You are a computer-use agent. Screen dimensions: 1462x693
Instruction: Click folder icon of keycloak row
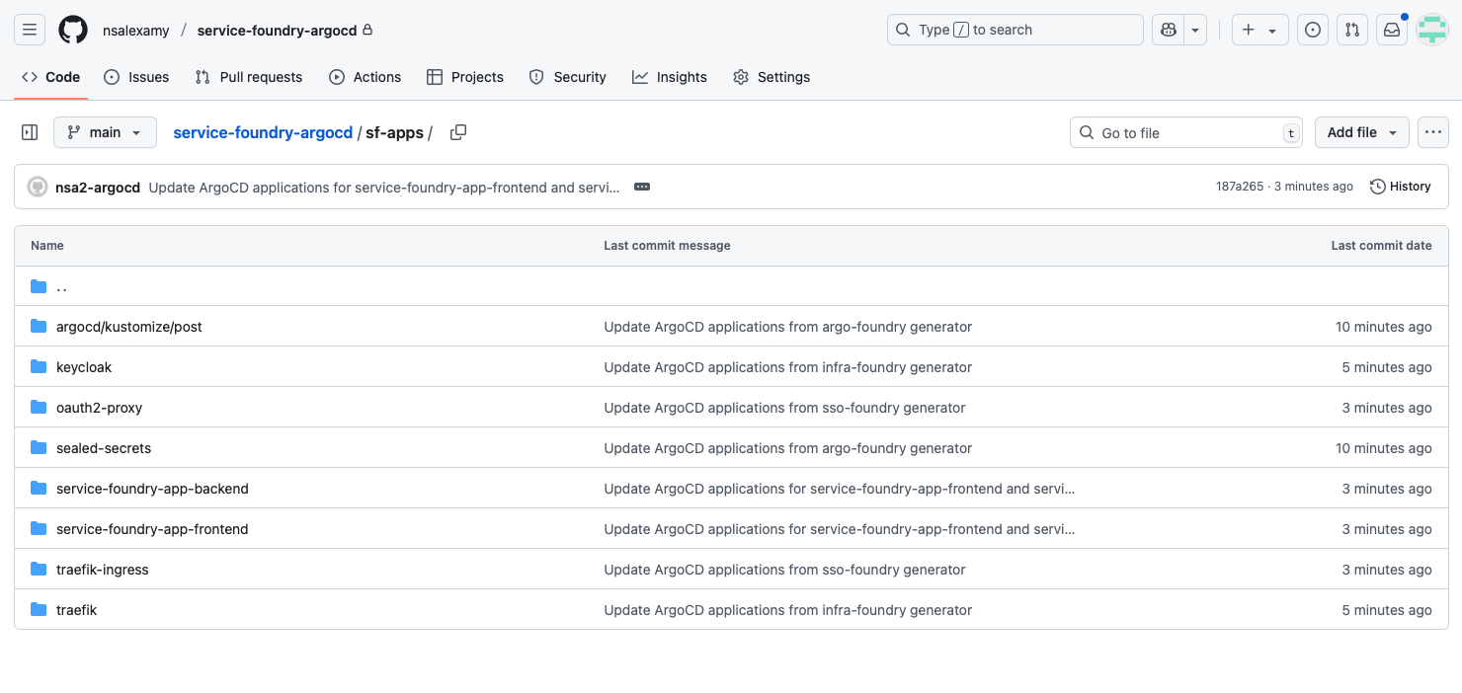[39, 367]
